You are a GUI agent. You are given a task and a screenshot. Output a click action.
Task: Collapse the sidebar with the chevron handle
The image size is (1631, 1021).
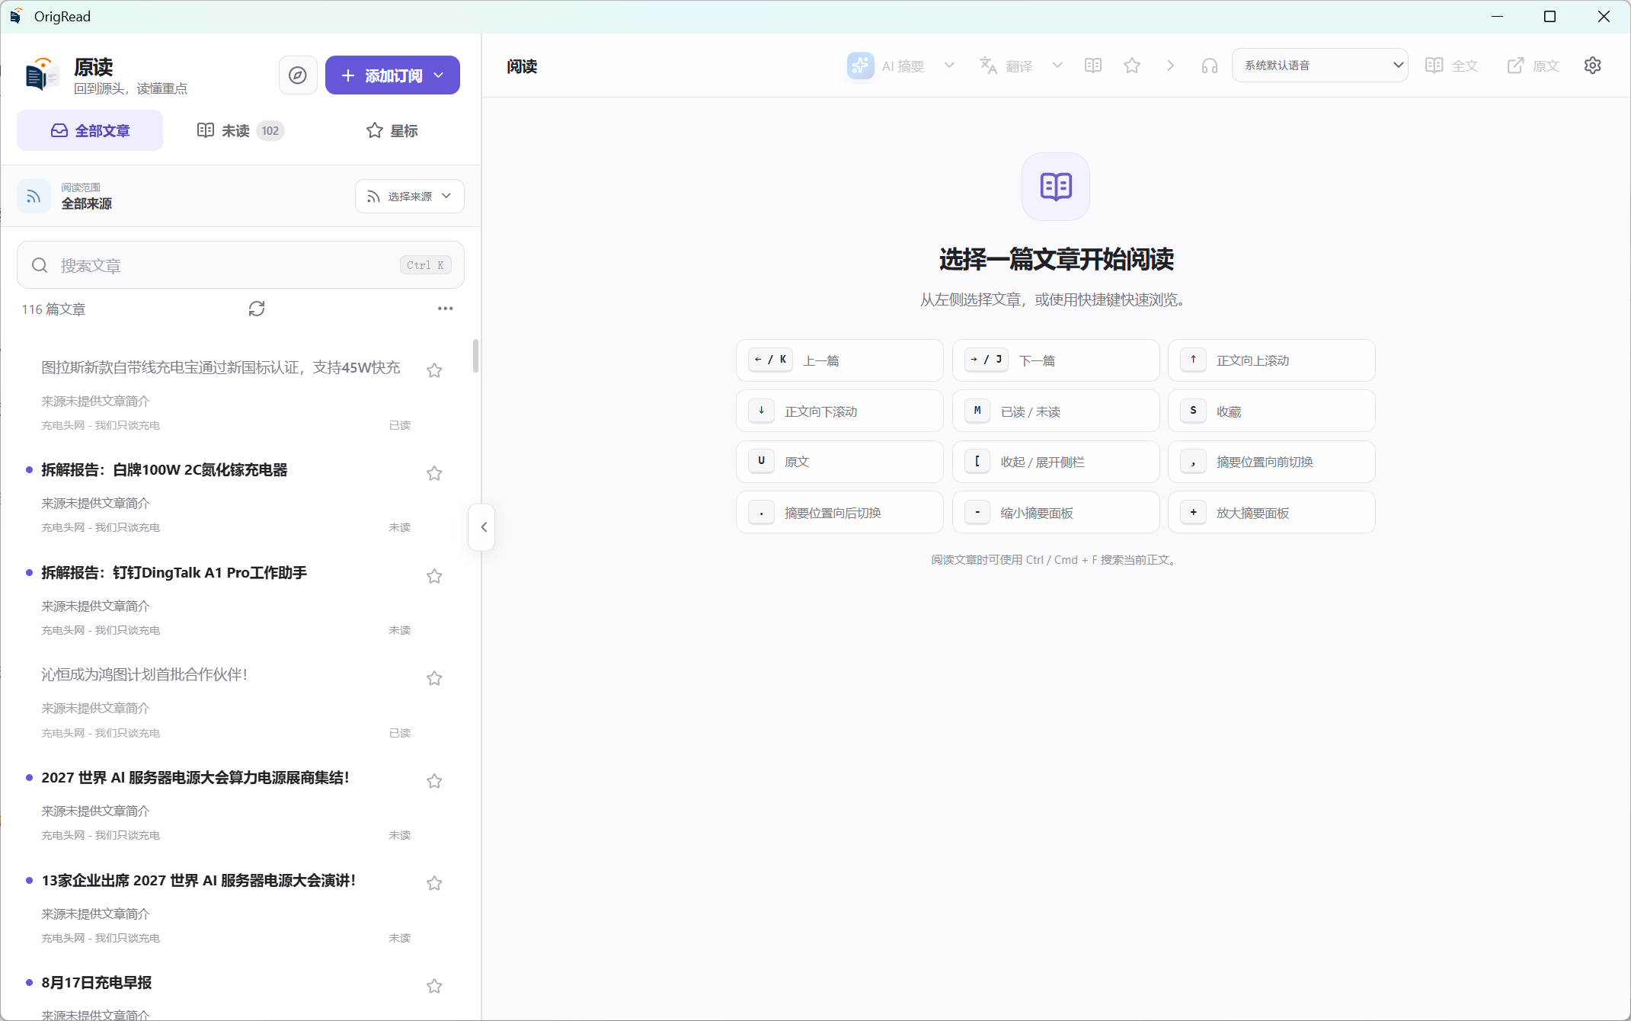(483, 527)
